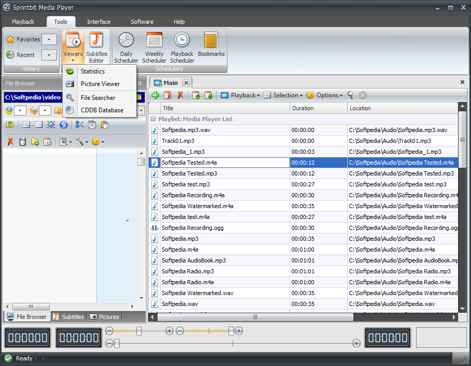Click the recycle bin icon in File Browser

point(22,142)
